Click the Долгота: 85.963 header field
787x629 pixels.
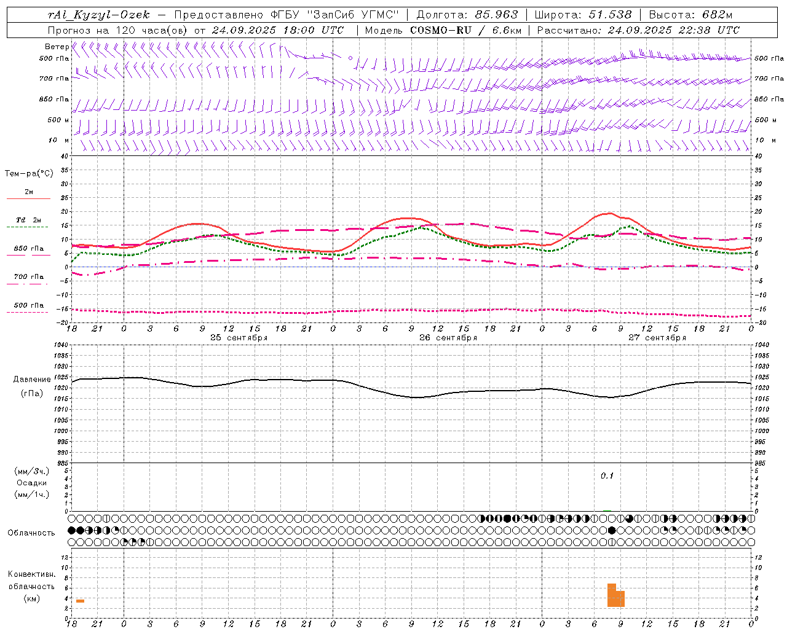tap(467, 15)
